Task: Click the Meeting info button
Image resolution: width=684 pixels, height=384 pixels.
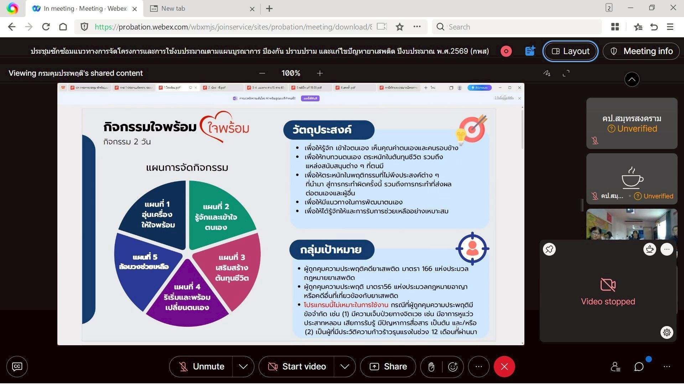Action: pos(641,51)
